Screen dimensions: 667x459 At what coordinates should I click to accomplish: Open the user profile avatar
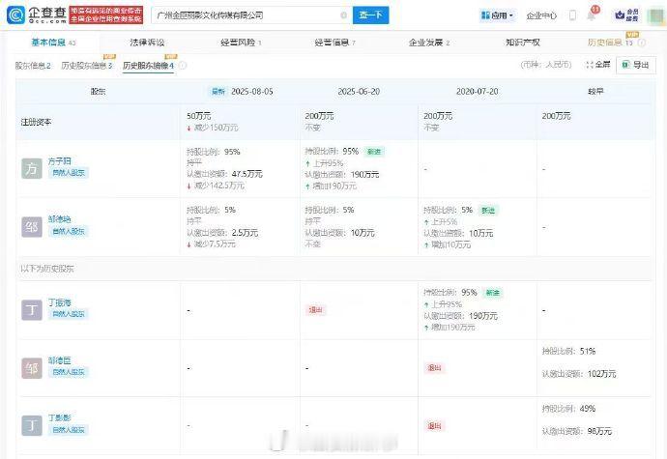pyautogui.click(x=655, y=15)
